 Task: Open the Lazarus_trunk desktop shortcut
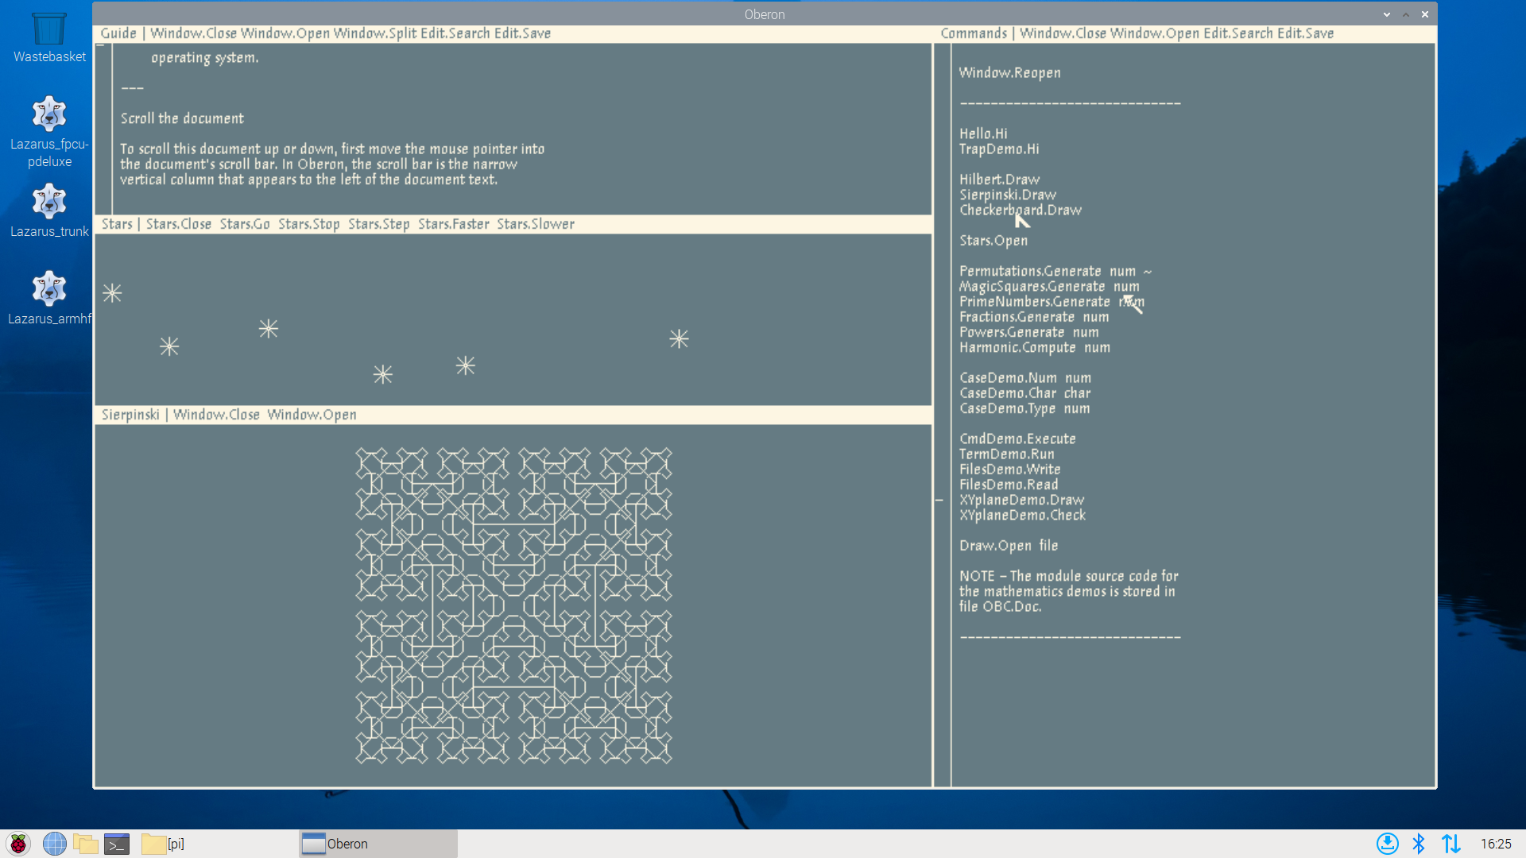click(x=48, y=201)
